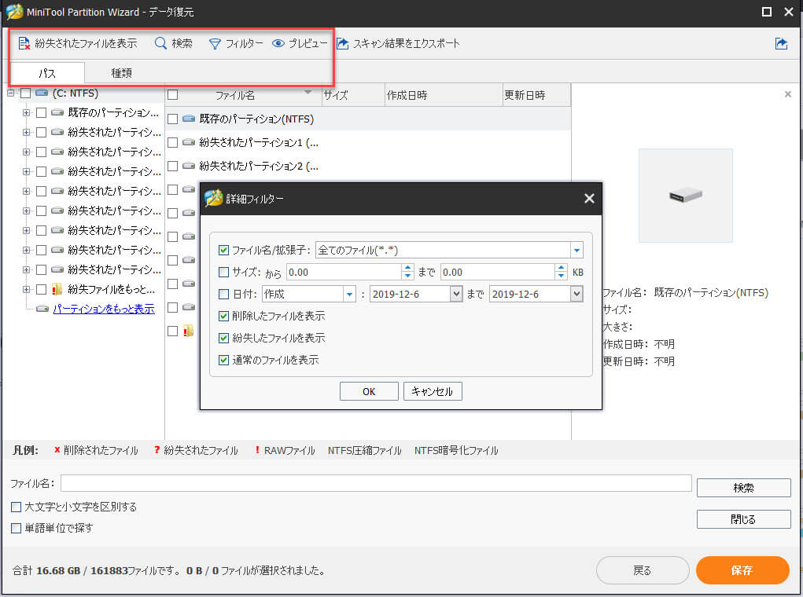Enable 大文字と小文字を区別する checkbox
Image resolution: width=803 pixels, height=597 pixels.
(17, 507)
